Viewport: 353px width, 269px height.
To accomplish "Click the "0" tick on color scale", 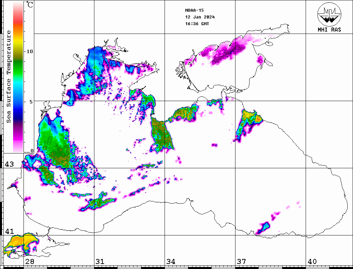I will pyautogui.click(x=32, y=151).
